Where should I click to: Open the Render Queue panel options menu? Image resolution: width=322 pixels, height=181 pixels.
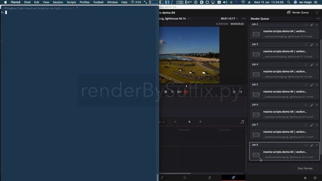(x=318, y=19)
